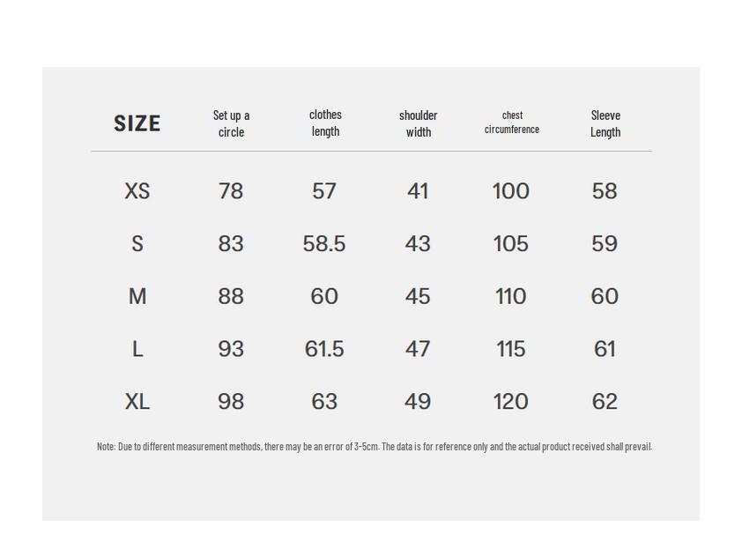Click the L size row label

(x=137, y=350)
